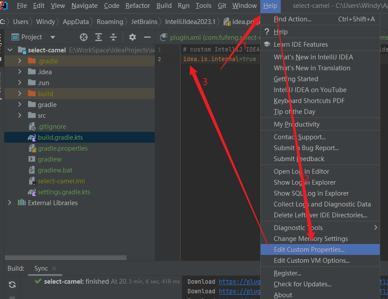388x299 pixels.
Task: Open the Build menu
Action: [164, 6]
